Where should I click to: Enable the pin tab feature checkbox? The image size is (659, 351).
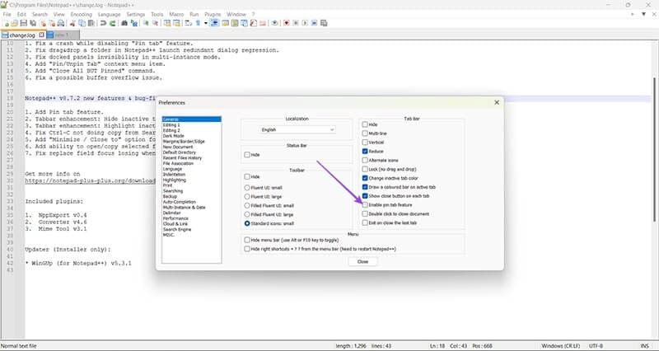pyautogui.click(x=365, y=204)
